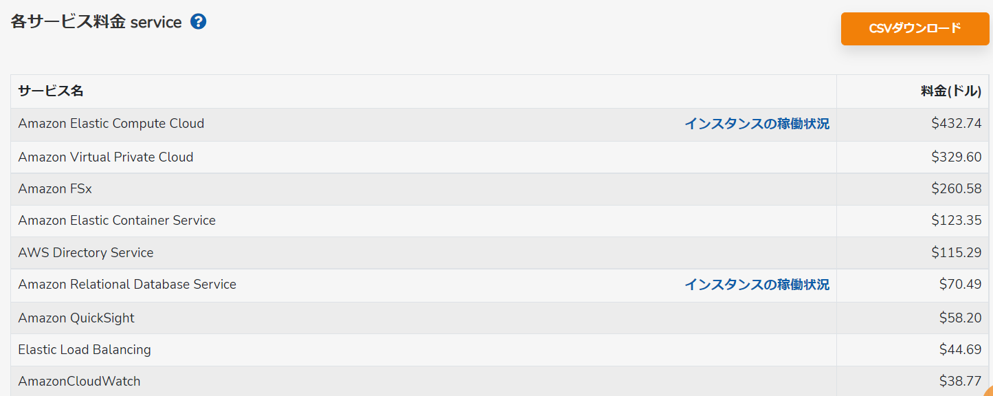Download the CSV with the orange button
The height and width of the screenshot is (396, 993).
coord(915,28)
